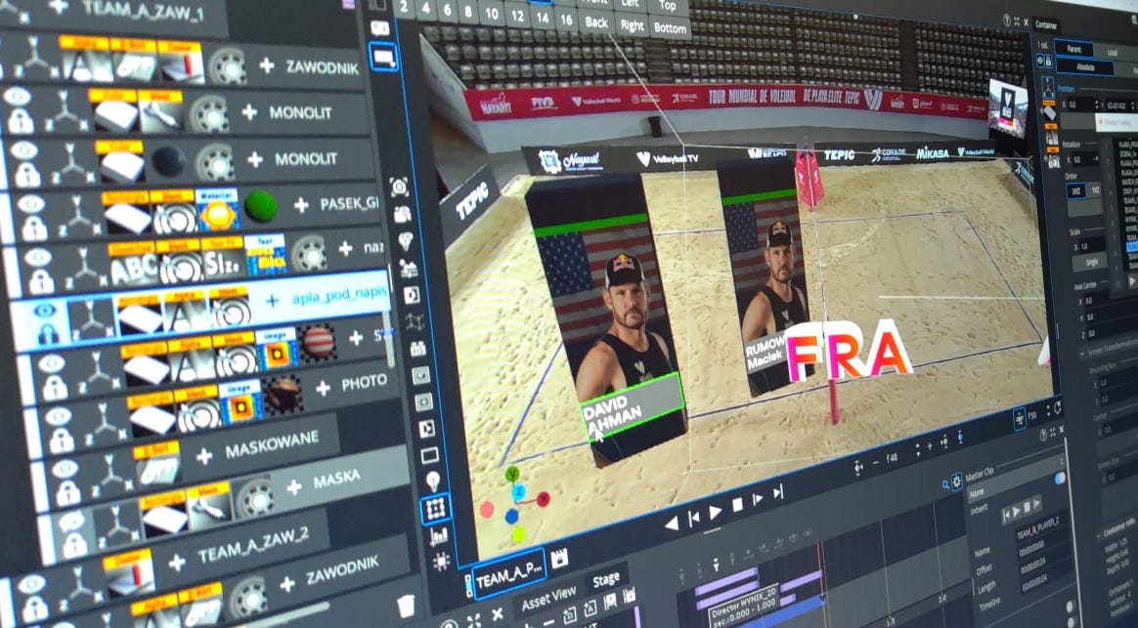Switch to camera 16 in viewport

(x=566, y=19)
